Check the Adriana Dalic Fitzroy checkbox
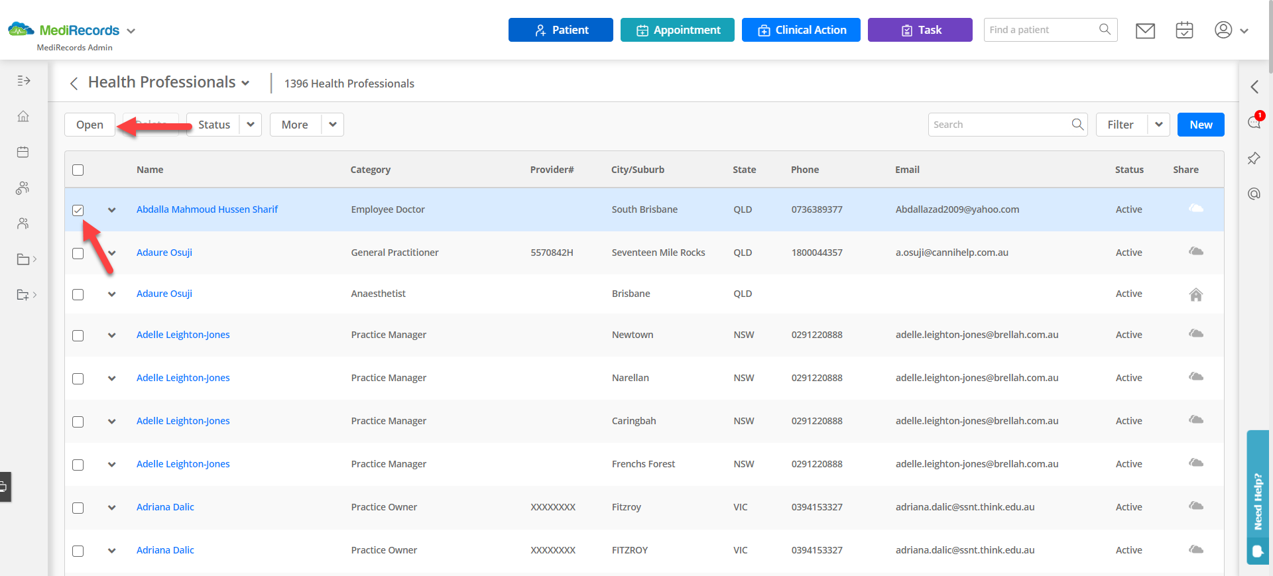This screenshot has height=576, width=1273. [x=78, y=508]
